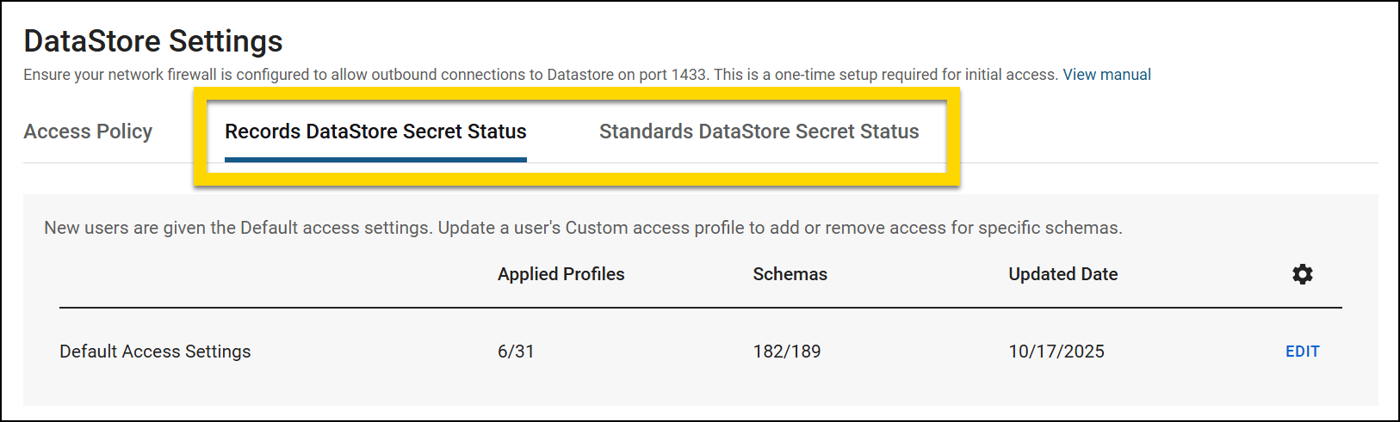This screenshot has height=422, width=1400.
Task: Click the 10/17/2025 updated date value
Action: 1056,352
